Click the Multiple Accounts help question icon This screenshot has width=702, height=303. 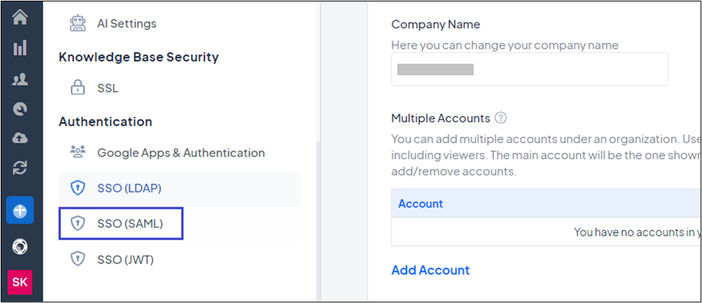tap(501, 118)
